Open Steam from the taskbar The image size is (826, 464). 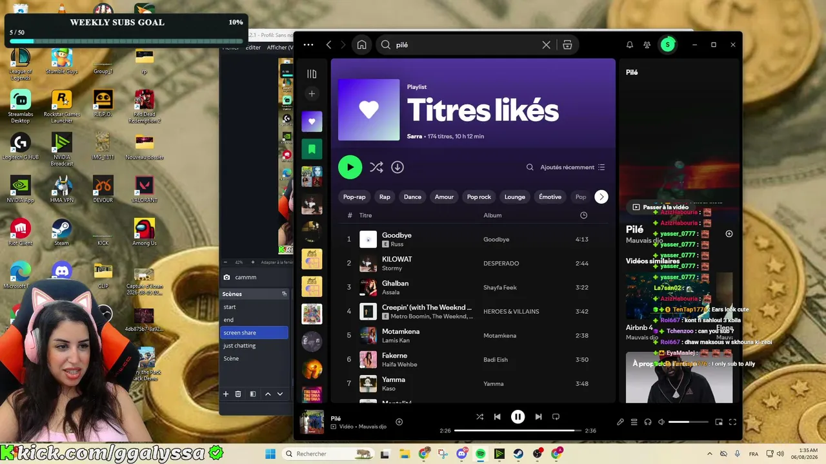tap(518, 454)
